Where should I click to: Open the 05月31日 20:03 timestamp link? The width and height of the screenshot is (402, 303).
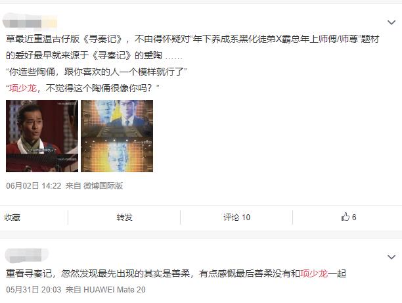coord(33,290)
